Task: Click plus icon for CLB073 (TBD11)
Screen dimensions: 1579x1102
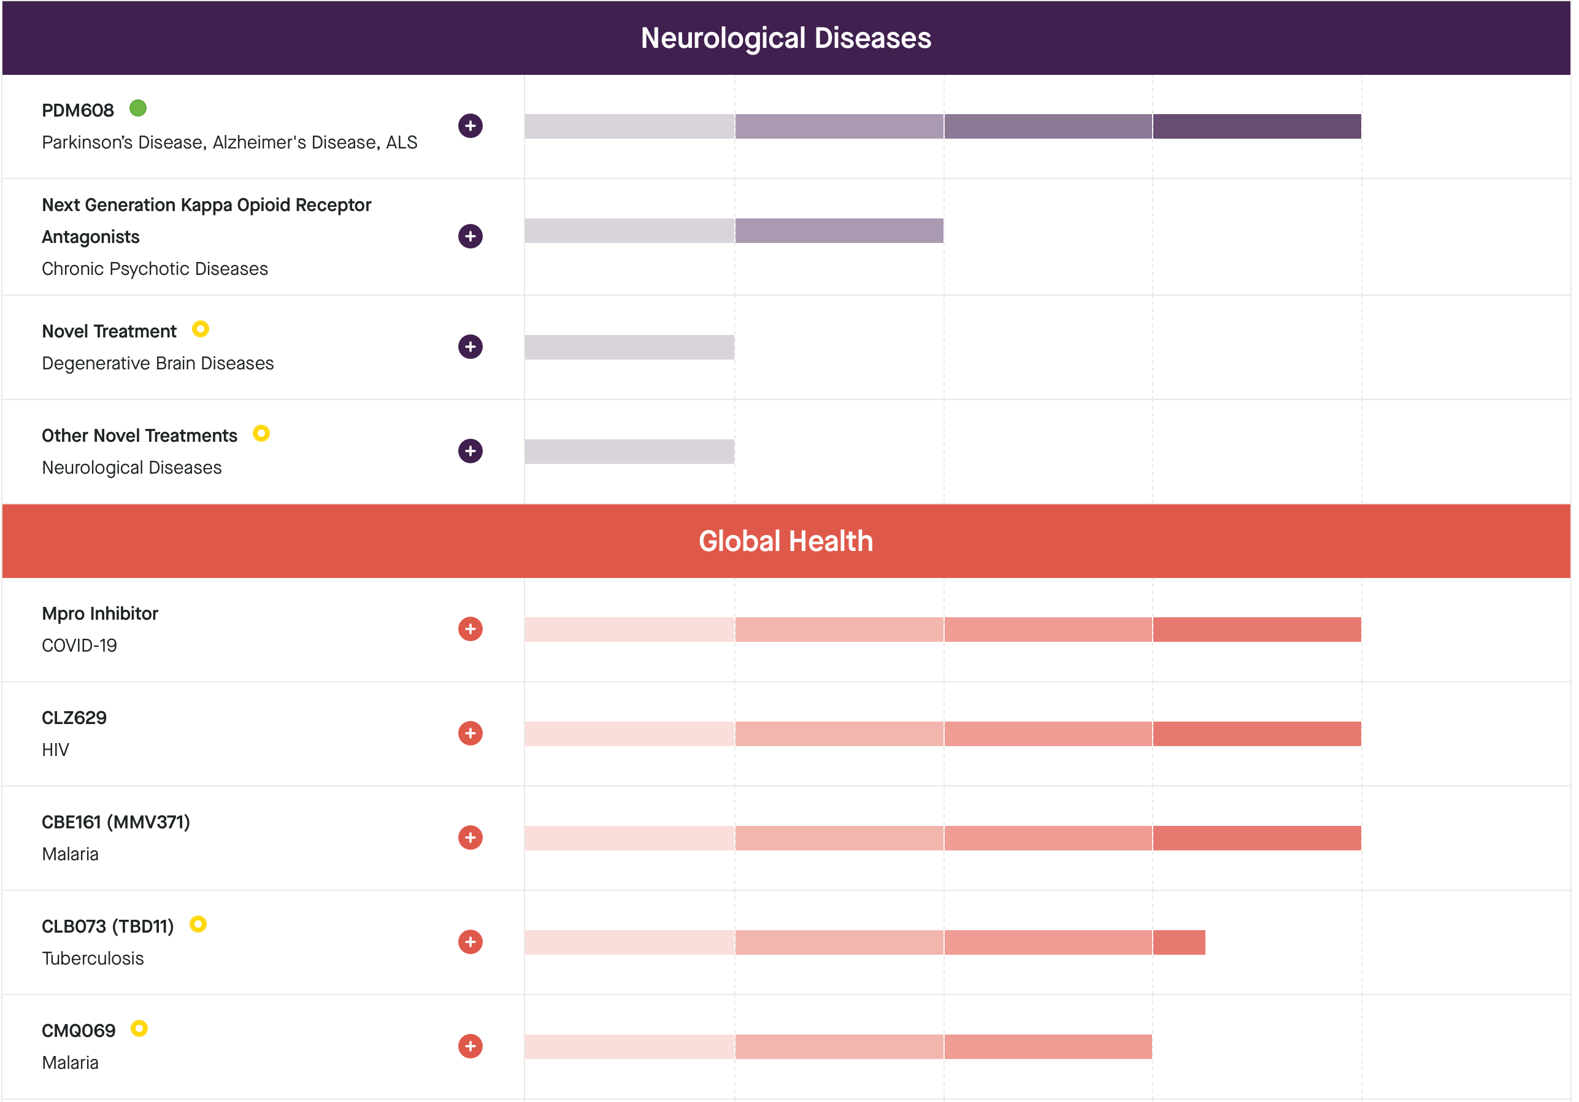Action: click(x=471, y=942)
